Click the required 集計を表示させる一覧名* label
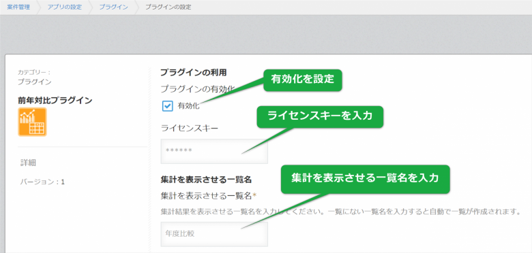The image size is (532, 253). click(x=208, y=195)
